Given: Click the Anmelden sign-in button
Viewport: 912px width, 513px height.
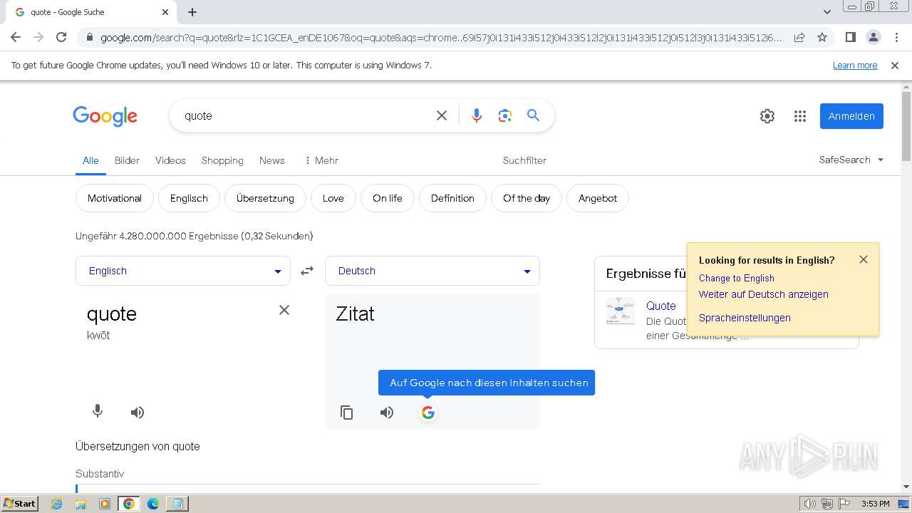Looking at the screenshot, I should click(x=851, y=116).
